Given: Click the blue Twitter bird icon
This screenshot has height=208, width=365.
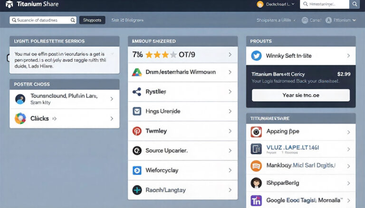Looking at the screenshot, I should pos(256,55).
